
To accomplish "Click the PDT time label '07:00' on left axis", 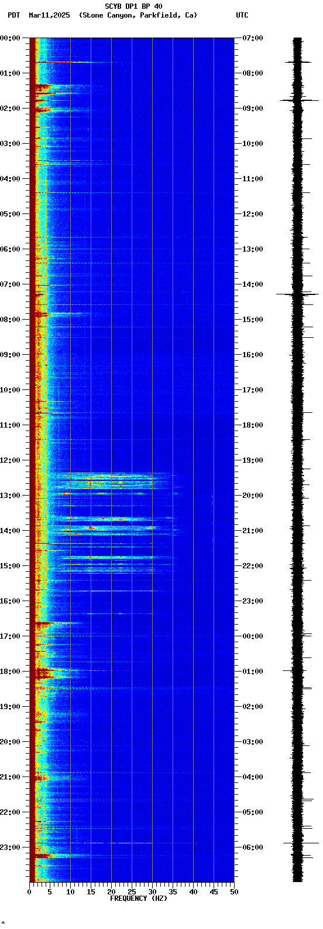I will tap(10, 284).
